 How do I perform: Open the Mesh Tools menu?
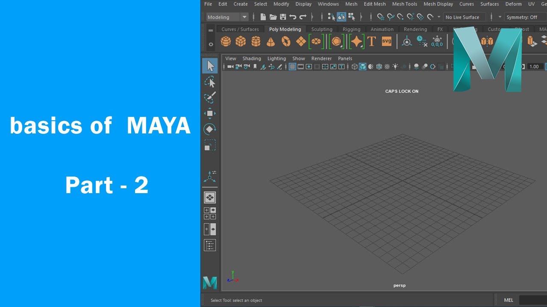tap(405, 4)
